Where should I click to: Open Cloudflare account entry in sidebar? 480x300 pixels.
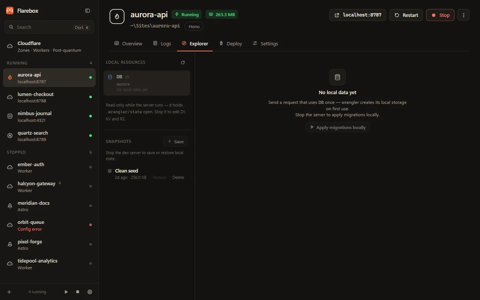click(x=49, y=46)
